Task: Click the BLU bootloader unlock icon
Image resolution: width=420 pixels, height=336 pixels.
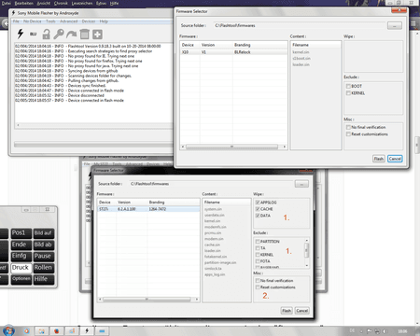Action: pos(34,34)
